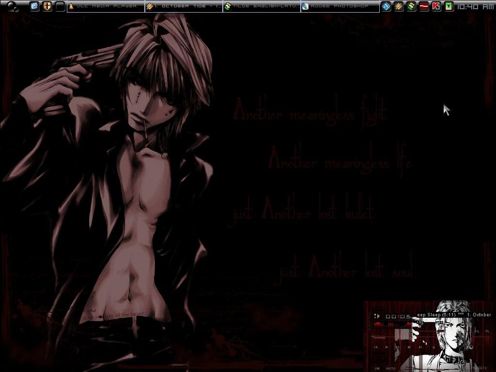Switch to Adobe Photoshop task
This screenshot has height=372, width=496.
(340, 6)
